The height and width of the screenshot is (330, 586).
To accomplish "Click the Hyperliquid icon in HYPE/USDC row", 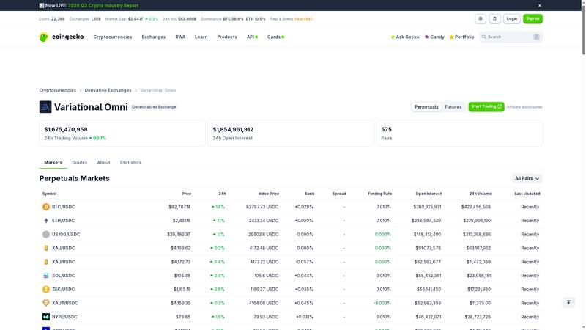I will click(46, 317).
